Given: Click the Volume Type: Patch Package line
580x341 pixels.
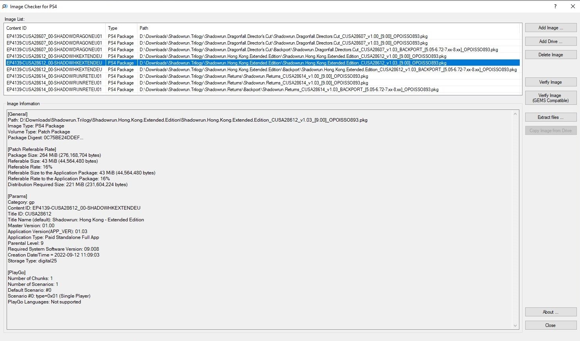Looking at the screenshot, I should [x=39, y=132].
